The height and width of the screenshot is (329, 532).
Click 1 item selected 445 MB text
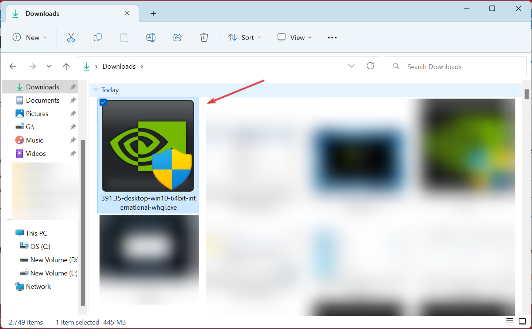[x=91, y=322]
